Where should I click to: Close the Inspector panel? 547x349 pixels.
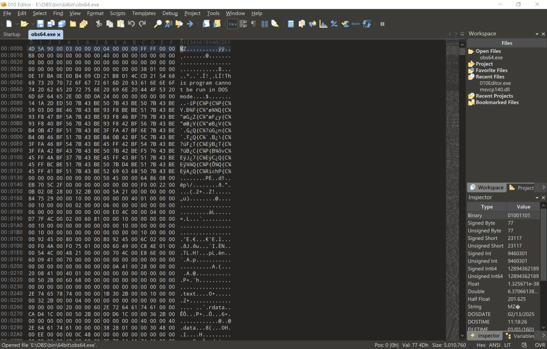point(543,198)
